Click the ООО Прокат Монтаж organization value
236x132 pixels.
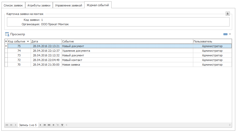55,24
